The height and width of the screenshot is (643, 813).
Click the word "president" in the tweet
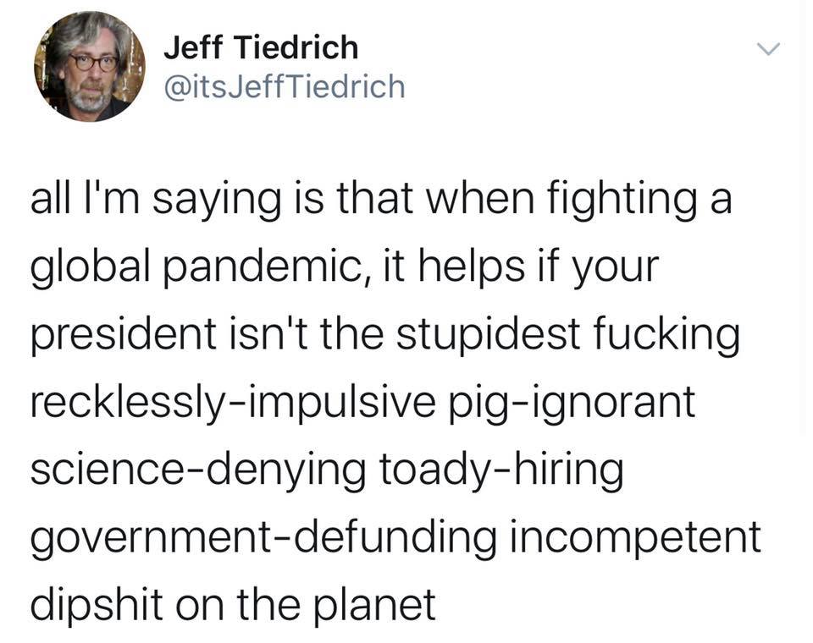pyautogui.click(x=124, y=334)
